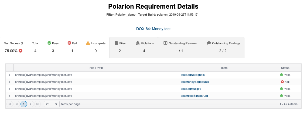Go to the first page of results
Viewport: 307px width, 114px height.
point(10,104)
